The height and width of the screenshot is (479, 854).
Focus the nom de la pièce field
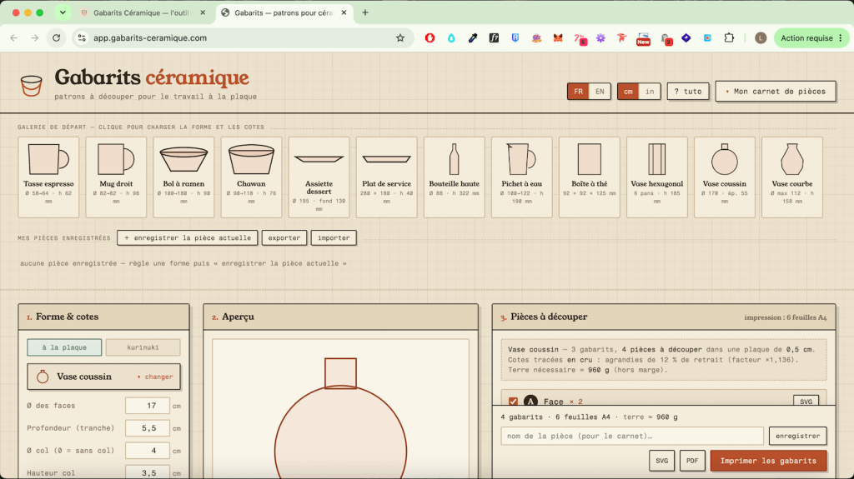click(632, 436)
